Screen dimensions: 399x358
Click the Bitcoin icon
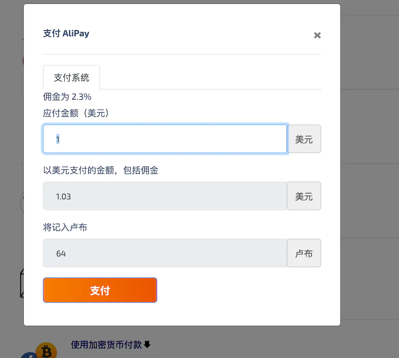(47, 351)
